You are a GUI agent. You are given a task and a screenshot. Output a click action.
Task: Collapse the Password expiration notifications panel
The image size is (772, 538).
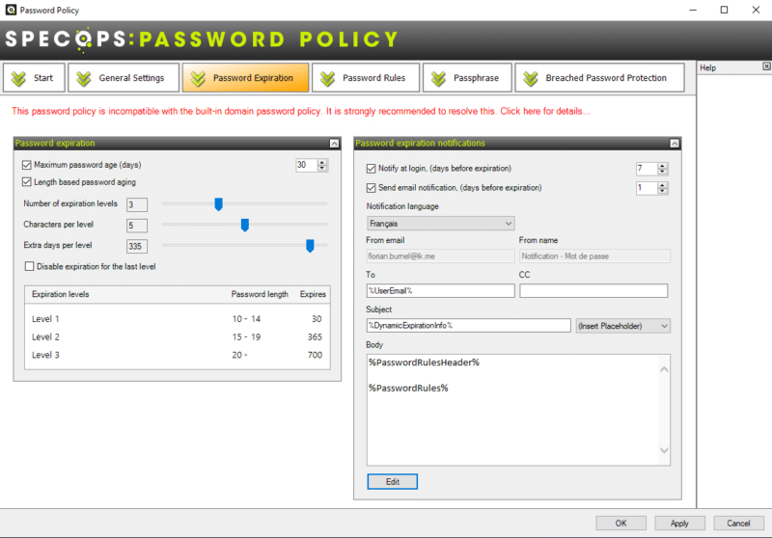coord(675,143)
